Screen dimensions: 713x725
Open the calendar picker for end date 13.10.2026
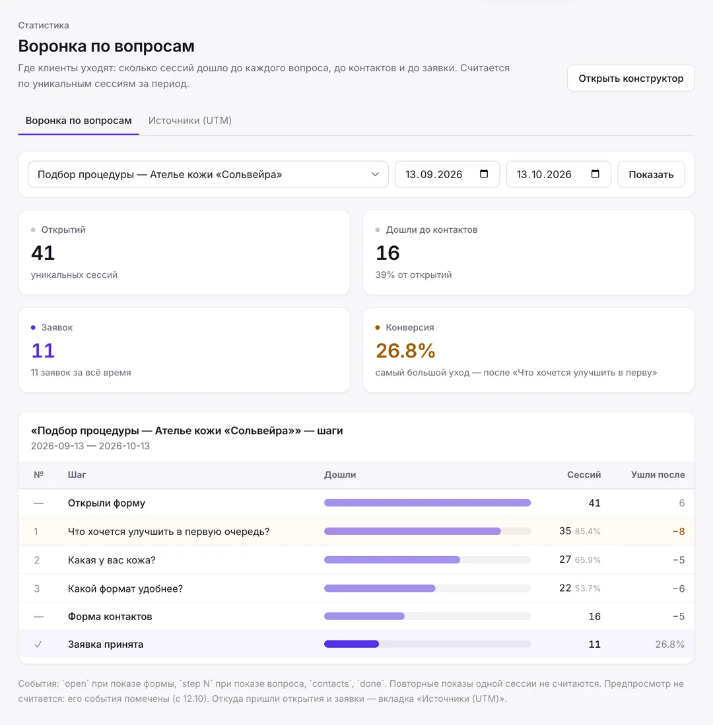[x=595, y=174]
